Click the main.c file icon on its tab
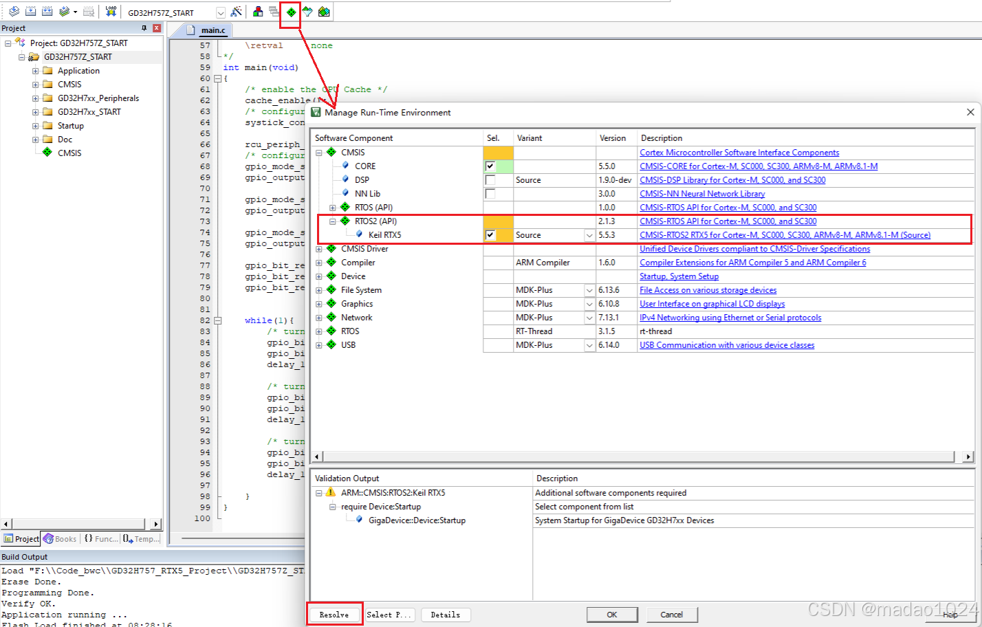The width and height of the screenshot is (982, 627). [191, 30]
